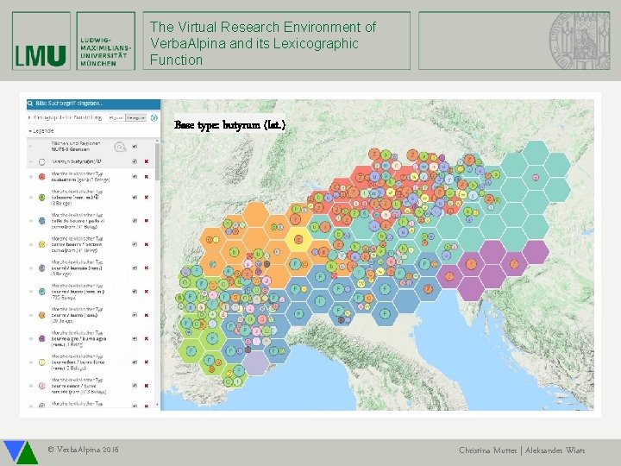
Task: Toggle the balle de beurre checkbox
Action: [135, 220]
